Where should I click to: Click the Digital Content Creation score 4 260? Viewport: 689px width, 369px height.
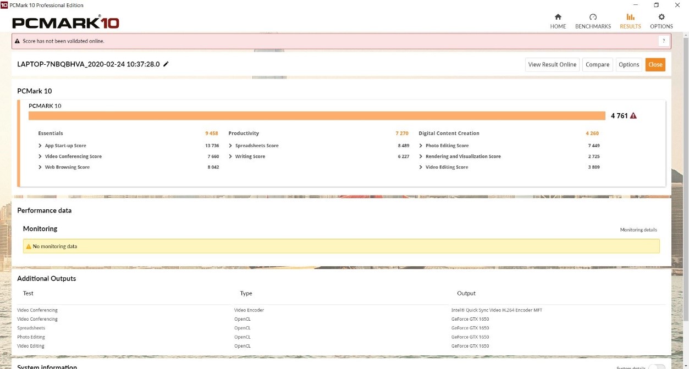point(592,133)
